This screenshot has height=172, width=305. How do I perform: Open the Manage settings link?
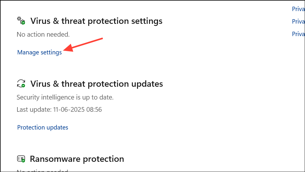40,52
